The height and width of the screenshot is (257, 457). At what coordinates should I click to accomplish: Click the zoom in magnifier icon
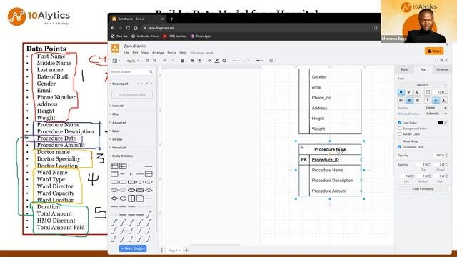coord(147,61)
